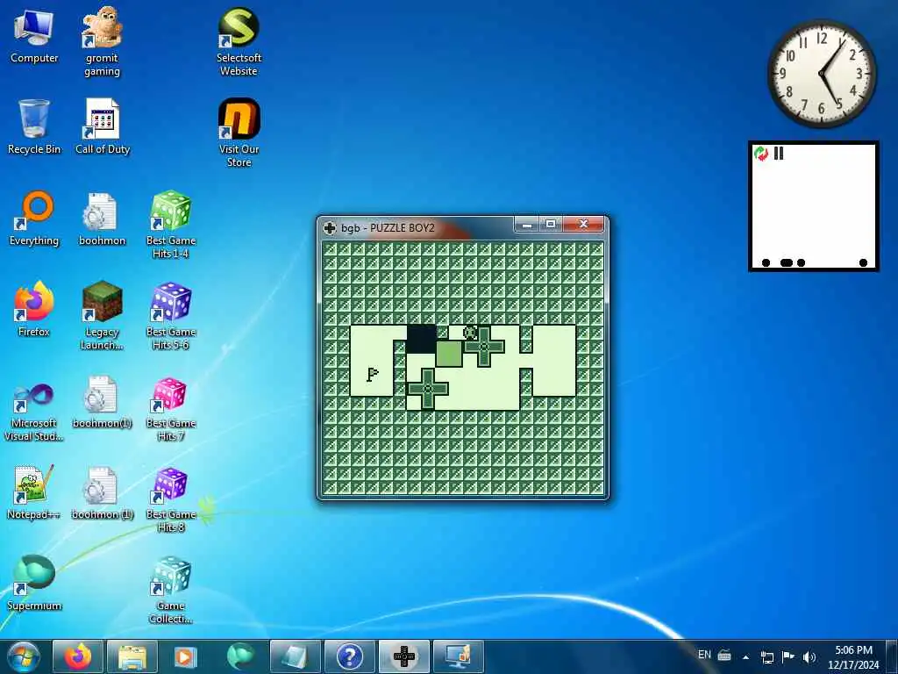
Task: Launch the Supermium browser shortcut
Action: [x=34, y=583]
